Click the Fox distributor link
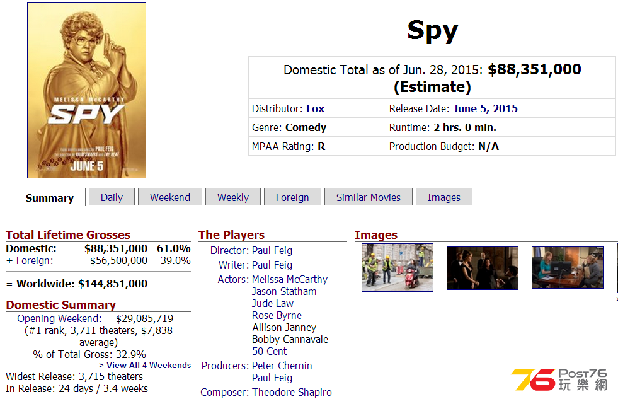Viewport: 618px width, 399px height. click(316, 108)
